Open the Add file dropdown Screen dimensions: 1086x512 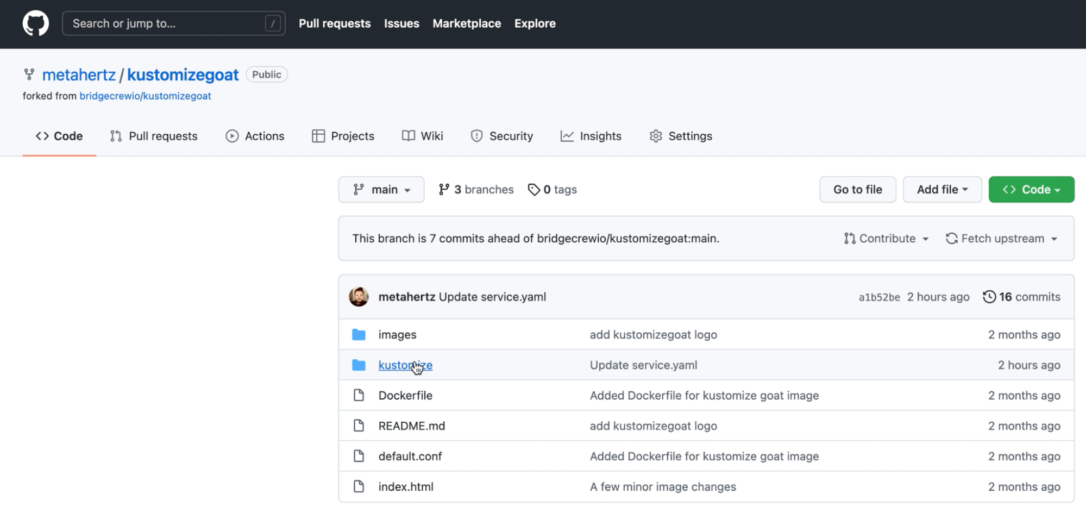tap(942, 189)
